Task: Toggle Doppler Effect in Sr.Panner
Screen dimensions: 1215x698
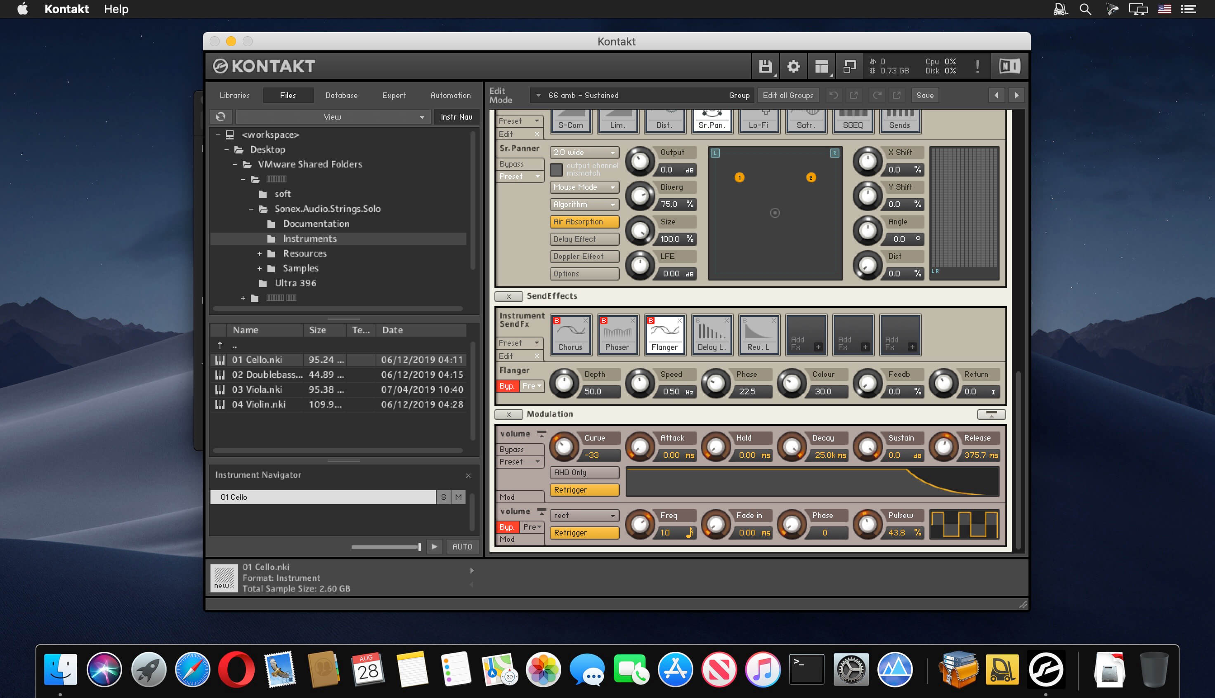Action: [584, 257]
